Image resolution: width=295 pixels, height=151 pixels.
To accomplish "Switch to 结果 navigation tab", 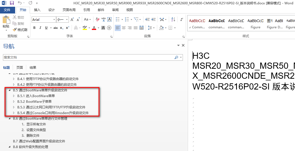I will (x=33, y=67).
